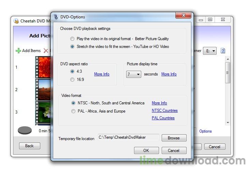Click Cancel button in Cheetah main window
The width and height of the screenshot is (248, 171).
(x=215, y=147)
